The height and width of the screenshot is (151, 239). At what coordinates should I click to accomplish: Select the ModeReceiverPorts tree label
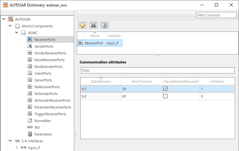click(x=50, y=60)
